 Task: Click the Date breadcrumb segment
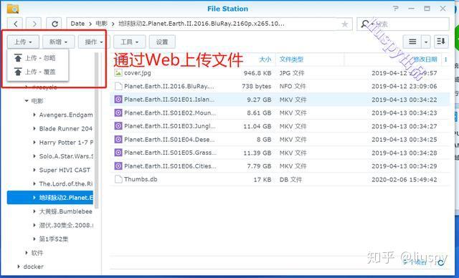[77, 24]
